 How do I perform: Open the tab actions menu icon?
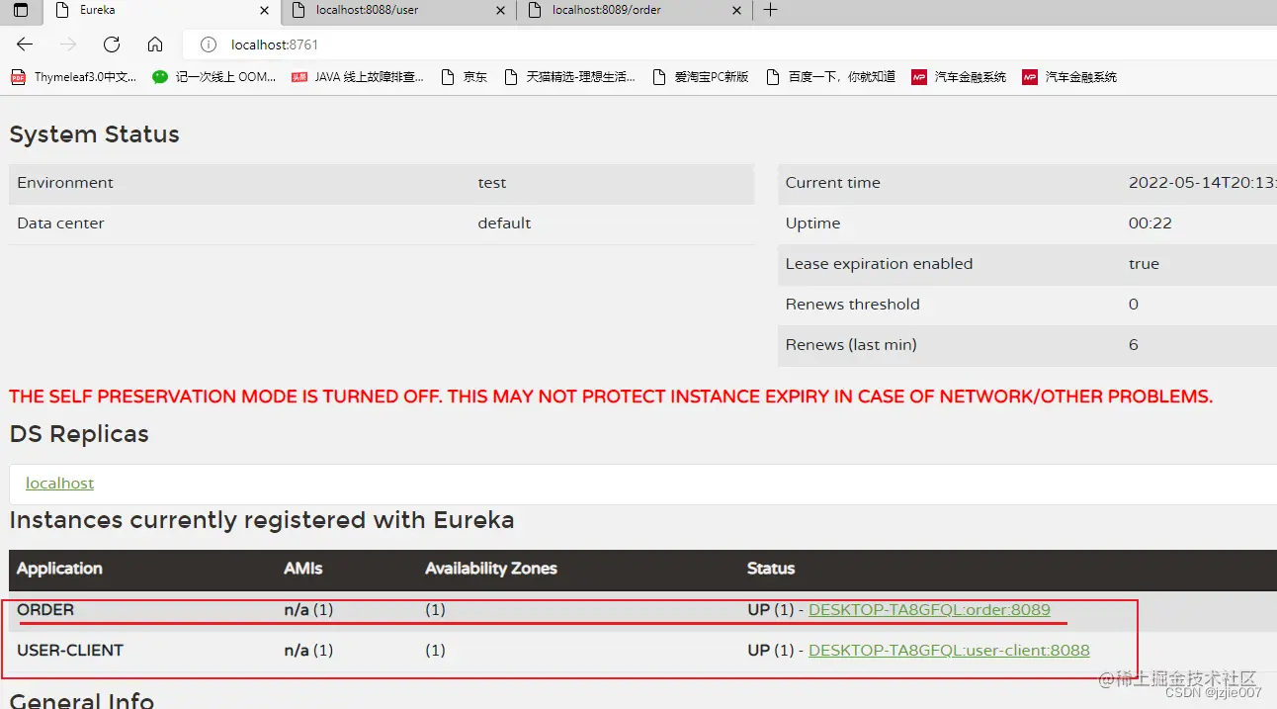21,10
